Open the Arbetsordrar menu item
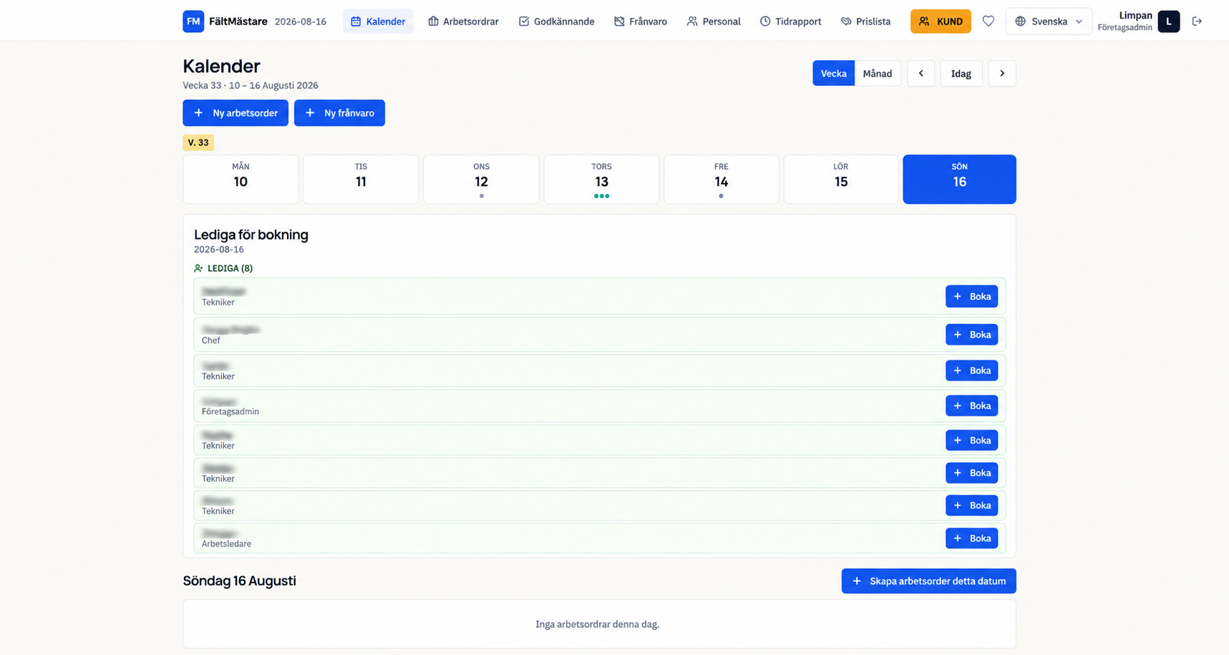Screen dimensions: 1229x655 click(x=463, y=21)
